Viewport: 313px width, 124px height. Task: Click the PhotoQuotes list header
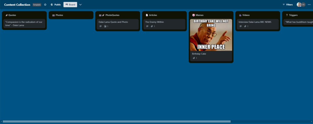coord(112,15)
